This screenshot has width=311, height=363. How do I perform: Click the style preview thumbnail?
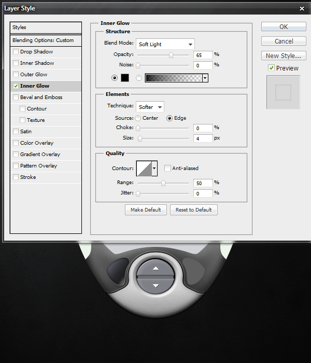coord(283,92)
